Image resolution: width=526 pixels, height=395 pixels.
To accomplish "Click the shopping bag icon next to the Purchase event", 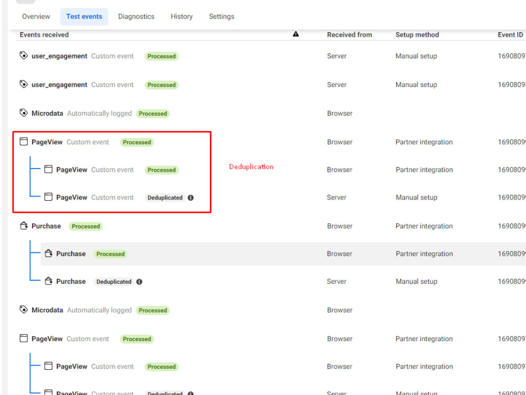I will coord(24,225).
